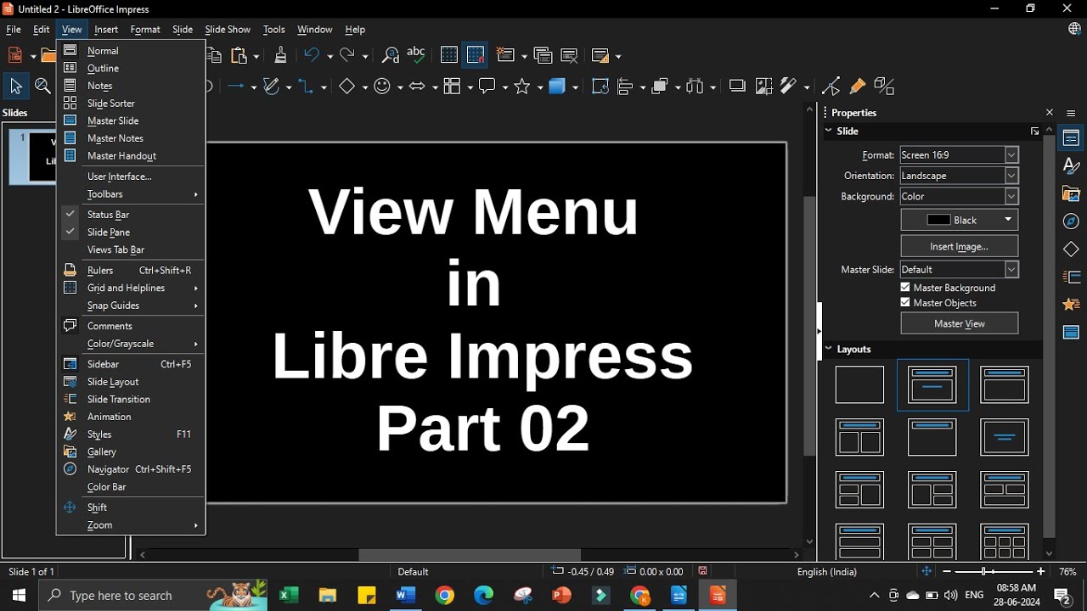Screen dimensions: 1087x611
Task: Click the New Slide toolbar icon
Action: 506,56
